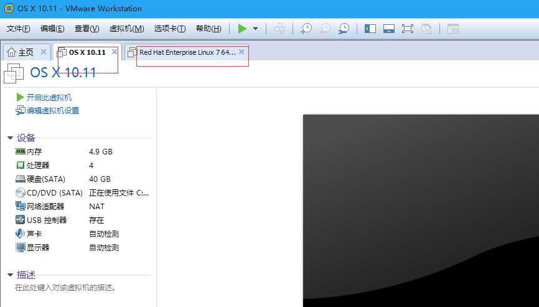Close the 主页 tab
The height and width of the screenshot is (307, 539).
click(x=44, y=52)
